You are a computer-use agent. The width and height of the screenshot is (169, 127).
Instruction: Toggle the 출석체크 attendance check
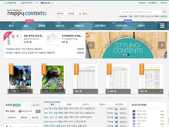pyautogui.click(x=35, y=105)
